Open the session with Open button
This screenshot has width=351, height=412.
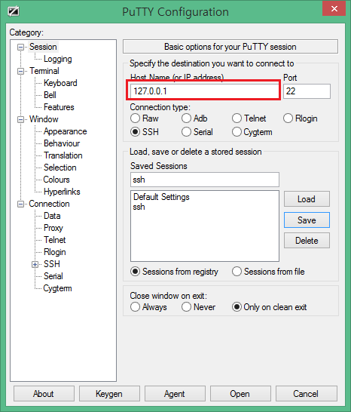240,394
